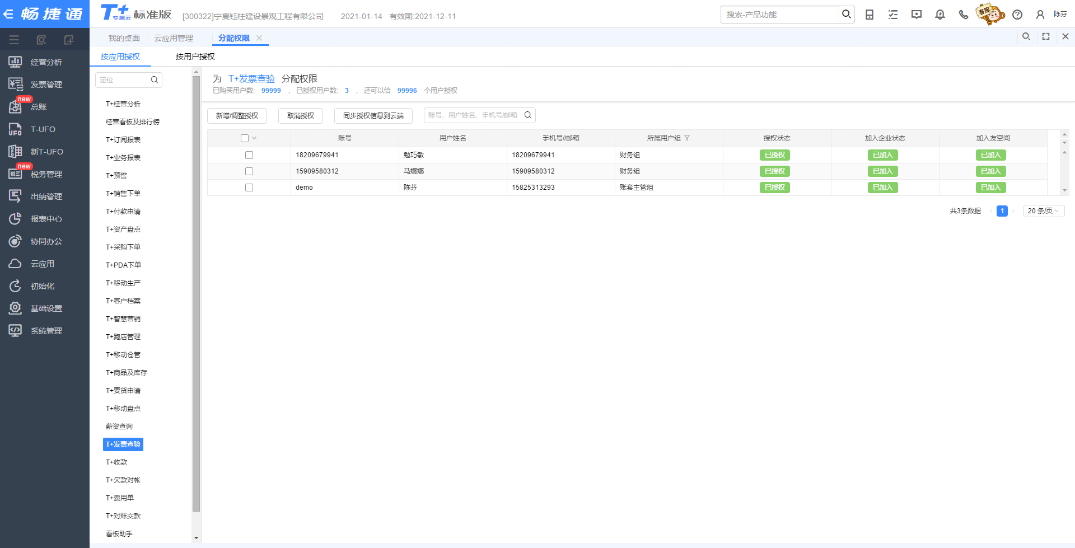This screenshot has height=548, width=1075.
Task: Toggle fullscreen view icon
Action: 1046,36
